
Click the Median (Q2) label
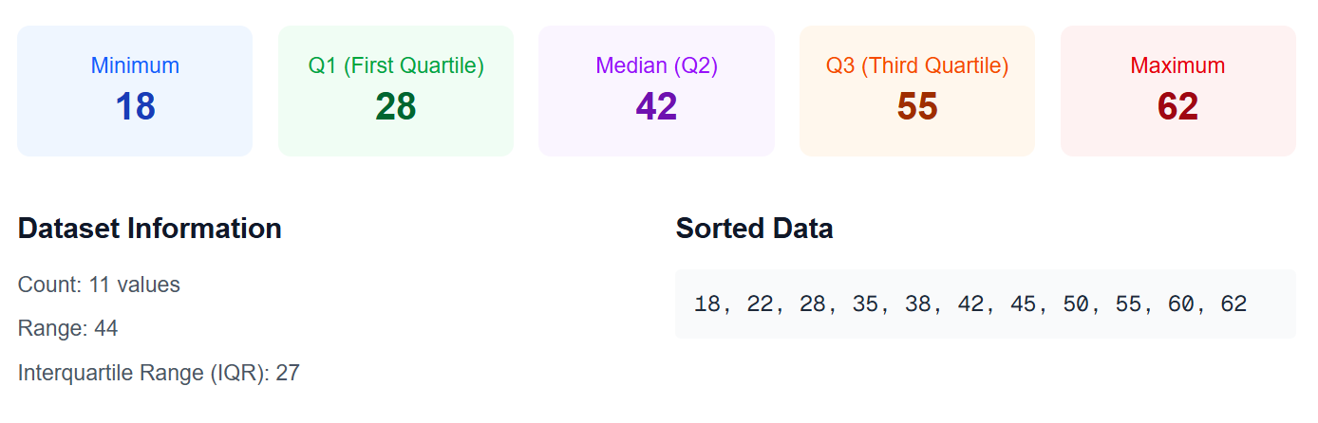click(x=656, y=65)
